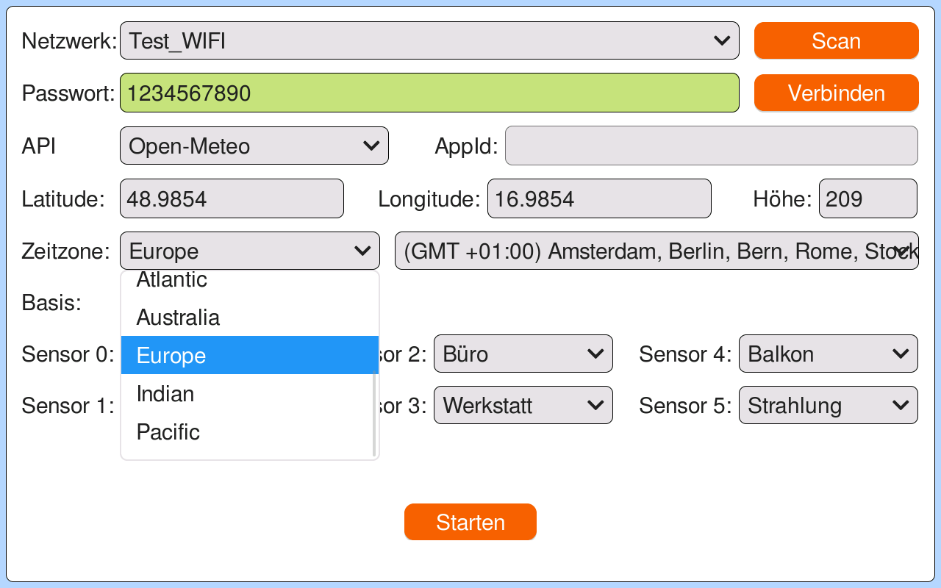The image size is (941, 588).
Task: Select Atlantic from the timezone list
Action: [x=249, y=281]
